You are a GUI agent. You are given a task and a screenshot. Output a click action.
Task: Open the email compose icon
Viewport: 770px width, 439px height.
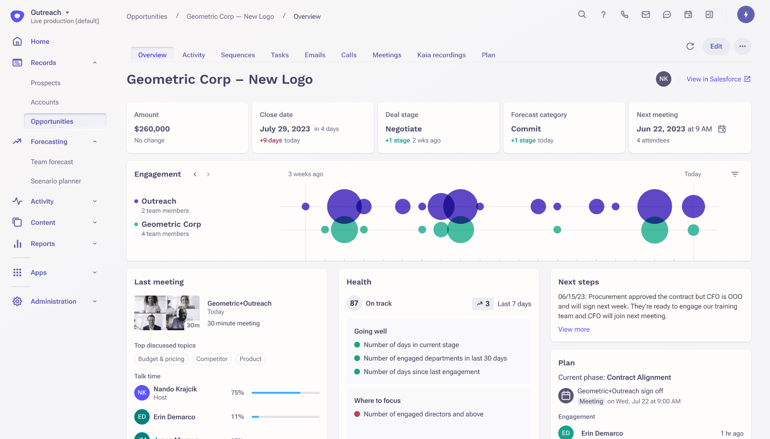646,14
